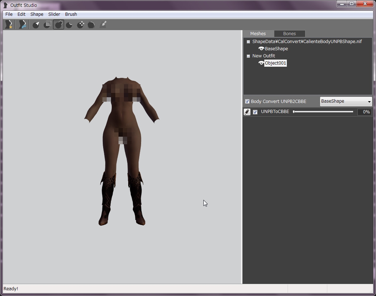This screenshot has height=296, width=376.
Task: Click the pencil edit icon beside UNPBToCBBE
Action: 247,112
